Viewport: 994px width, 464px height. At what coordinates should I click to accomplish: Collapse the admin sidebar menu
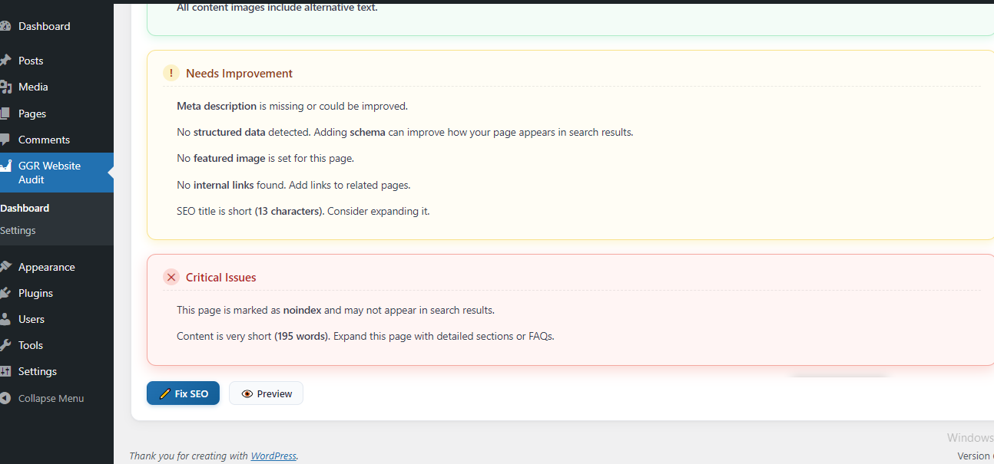tap(49, 397)
